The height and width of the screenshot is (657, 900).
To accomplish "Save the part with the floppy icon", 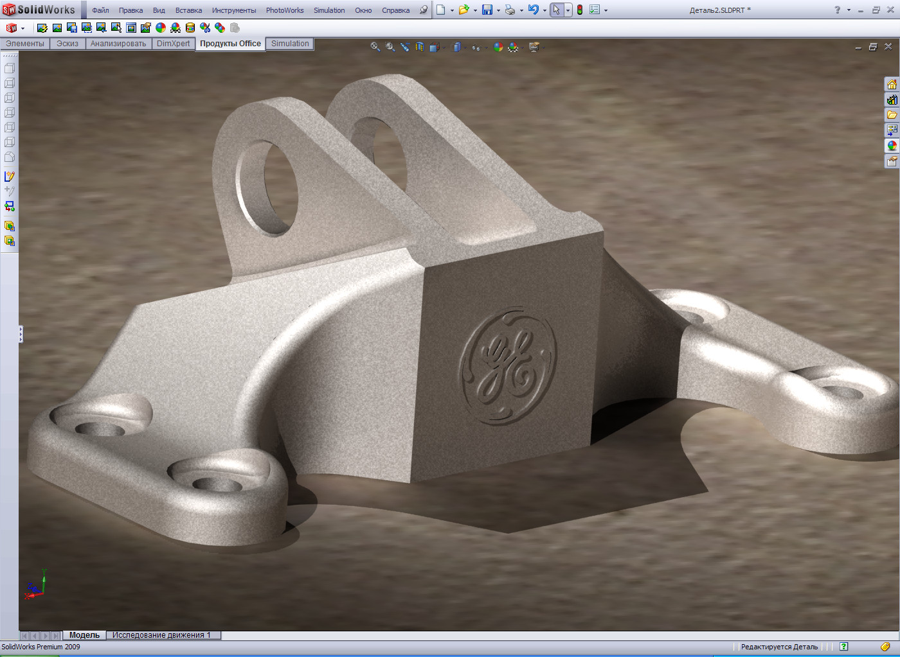I will (x=487, y=10).
